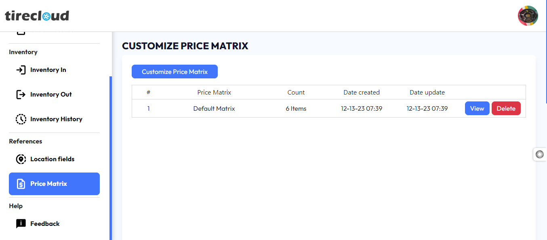547x240 pixels.
Task: Click the sidebar vertical scrollbar
Action: point(111,158)
